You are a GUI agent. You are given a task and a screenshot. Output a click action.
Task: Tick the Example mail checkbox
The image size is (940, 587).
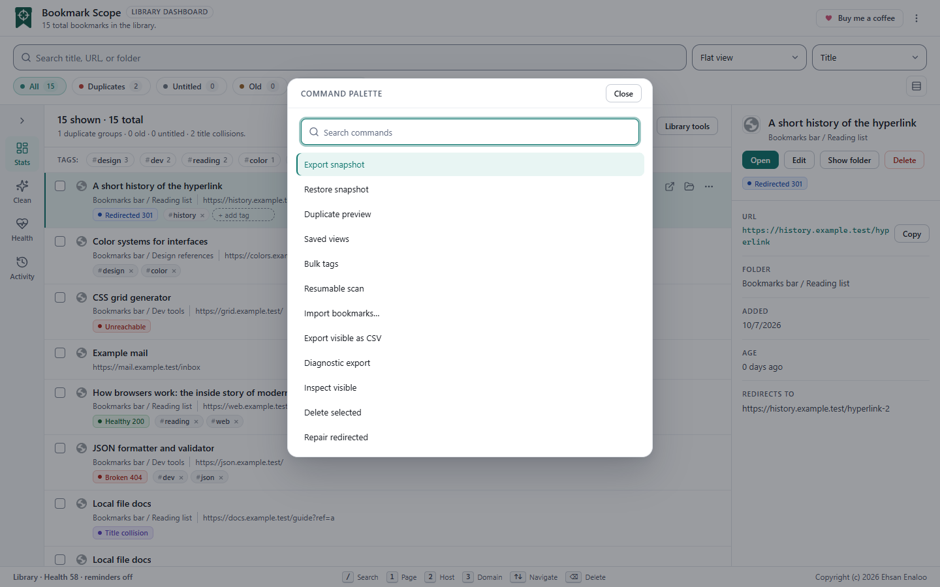(60, 353)
